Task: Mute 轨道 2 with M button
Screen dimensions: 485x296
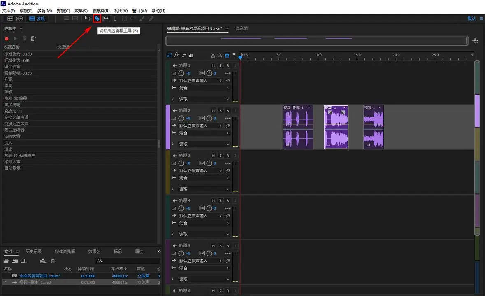Action: coord(213,110)
